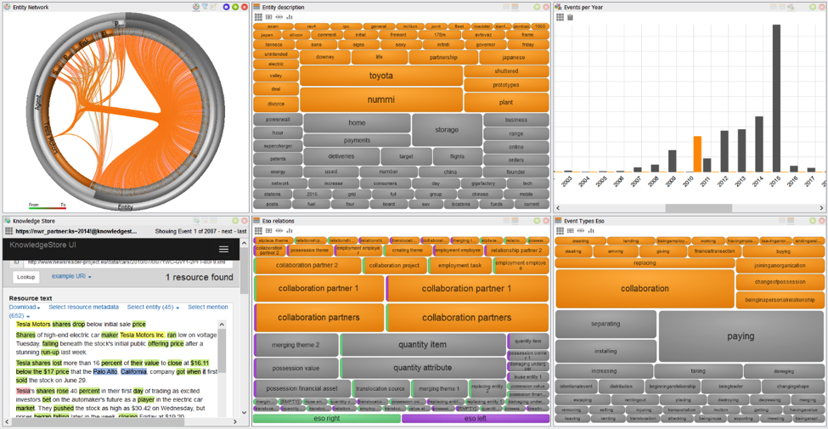Click the 'next' event link in Knowledge Store
The width and height of the screenshot is (828, 429).
[227, 231]
